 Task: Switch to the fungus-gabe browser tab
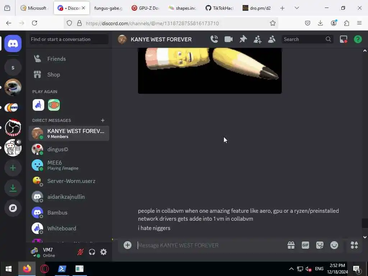coord(108,8)
